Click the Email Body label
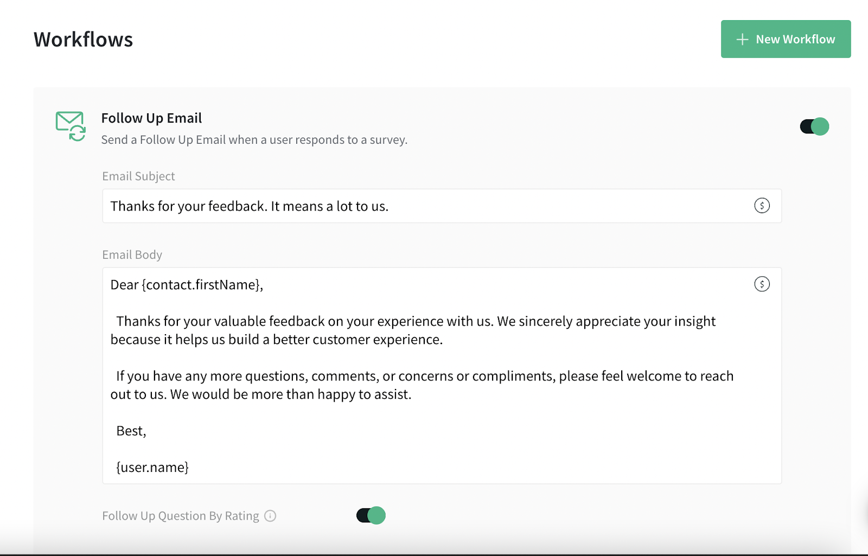868x556 pixels. coord(132,255)
